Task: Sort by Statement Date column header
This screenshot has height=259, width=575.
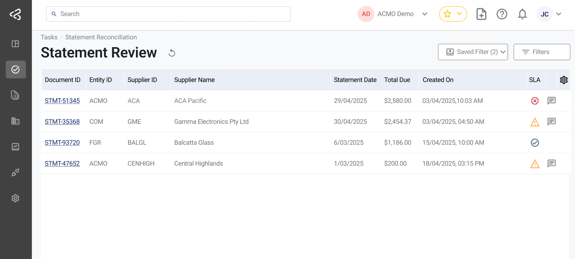Action: coord(355,80)
